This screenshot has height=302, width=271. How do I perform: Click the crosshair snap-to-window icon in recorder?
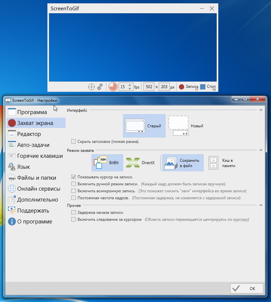(91, 87)
